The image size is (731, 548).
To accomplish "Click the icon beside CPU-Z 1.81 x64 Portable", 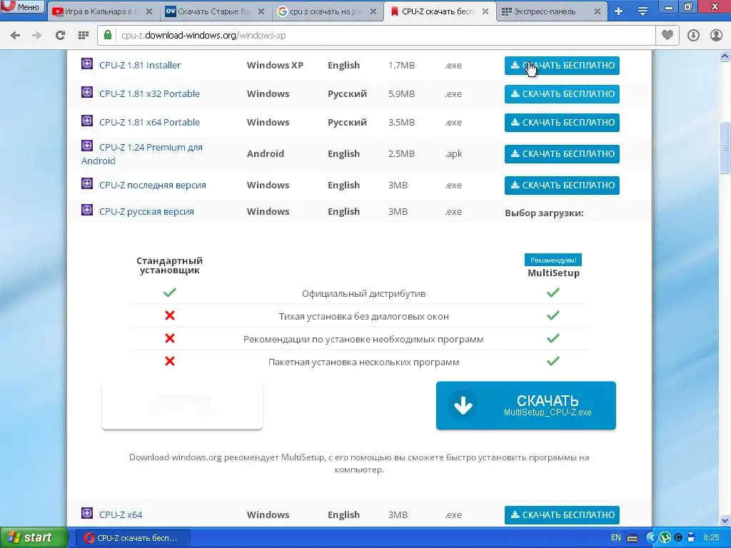I will [x=87, y=121].
